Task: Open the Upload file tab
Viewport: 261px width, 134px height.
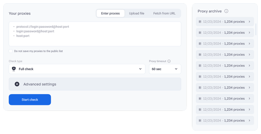Action: (137, 13)
